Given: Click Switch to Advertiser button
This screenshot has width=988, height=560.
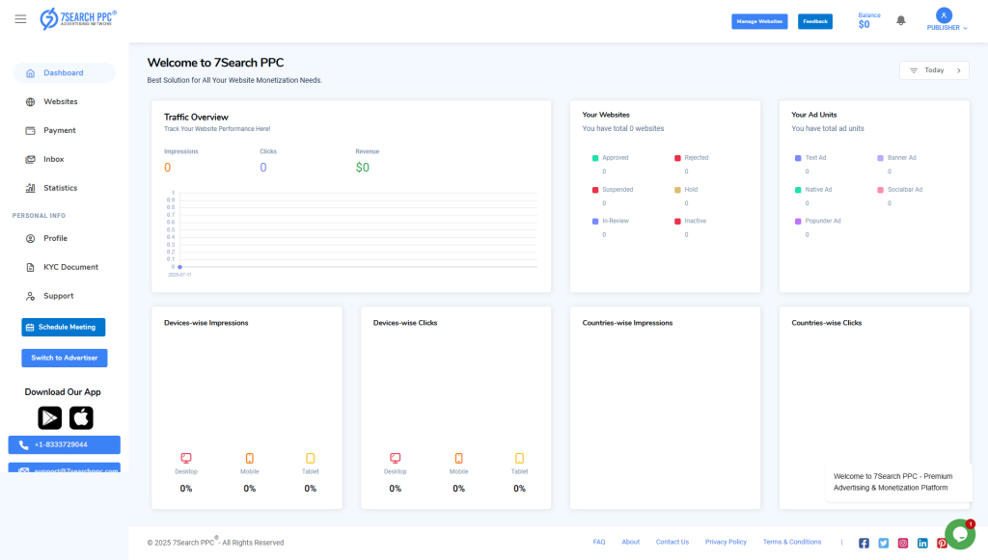Looking at the screenshot, I should tap(65, 358).
